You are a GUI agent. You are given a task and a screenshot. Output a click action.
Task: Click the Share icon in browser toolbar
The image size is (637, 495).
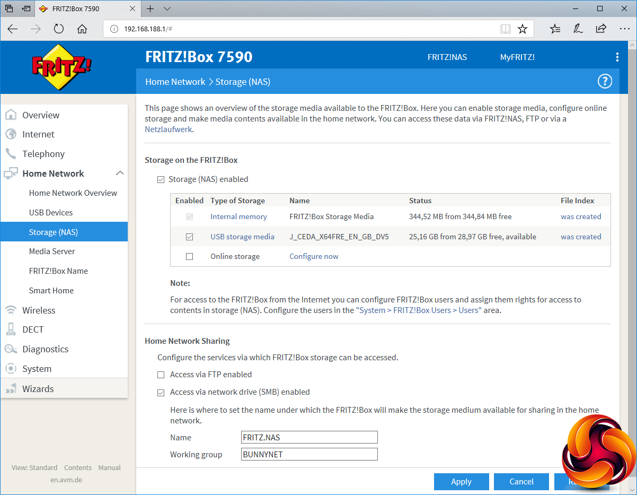pos(601,29)
